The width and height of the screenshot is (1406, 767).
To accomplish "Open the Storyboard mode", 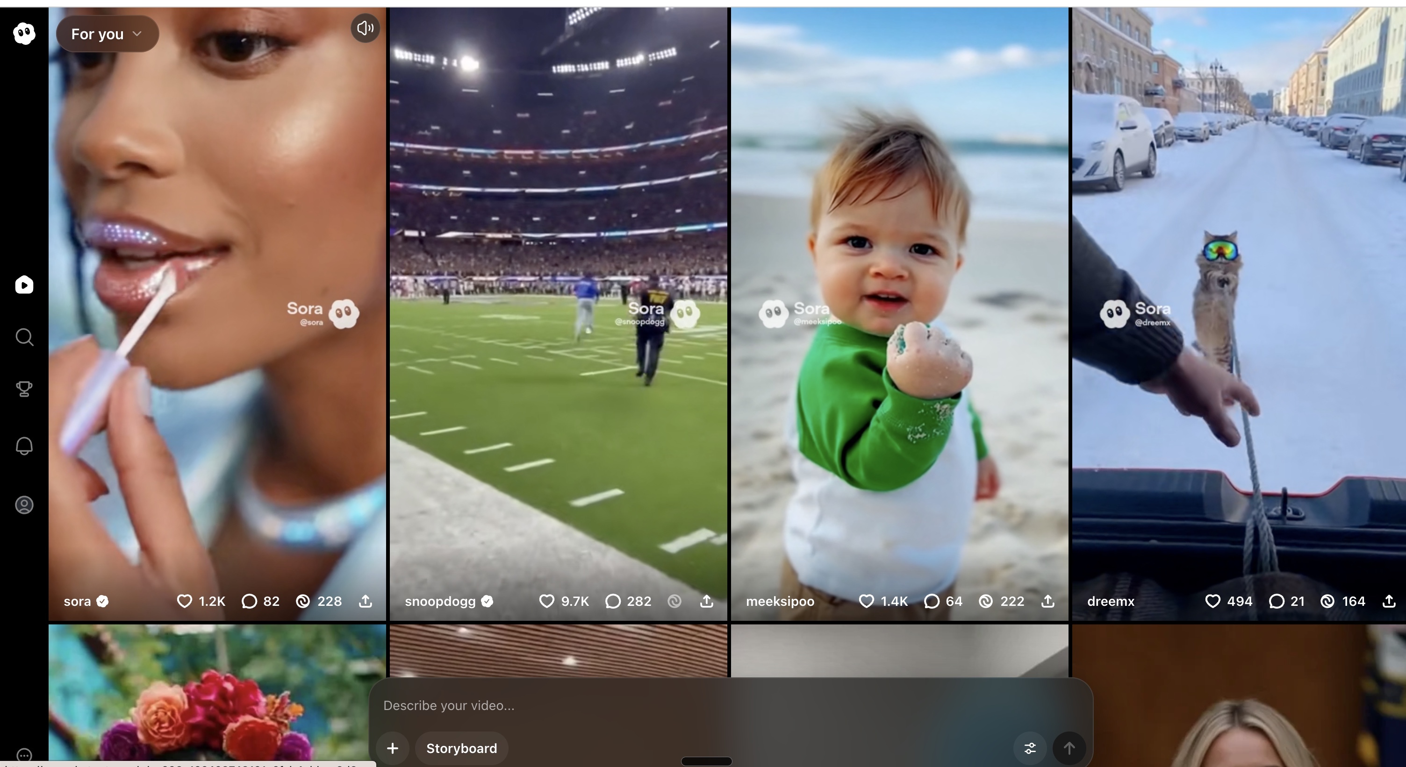I will (461, 748).
